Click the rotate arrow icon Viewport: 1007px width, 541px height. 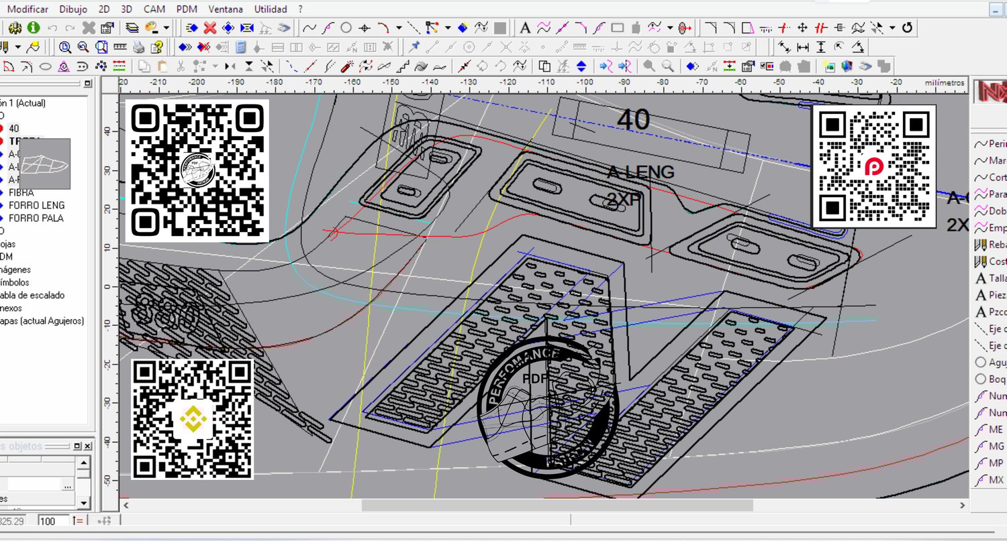click(907, 28)
